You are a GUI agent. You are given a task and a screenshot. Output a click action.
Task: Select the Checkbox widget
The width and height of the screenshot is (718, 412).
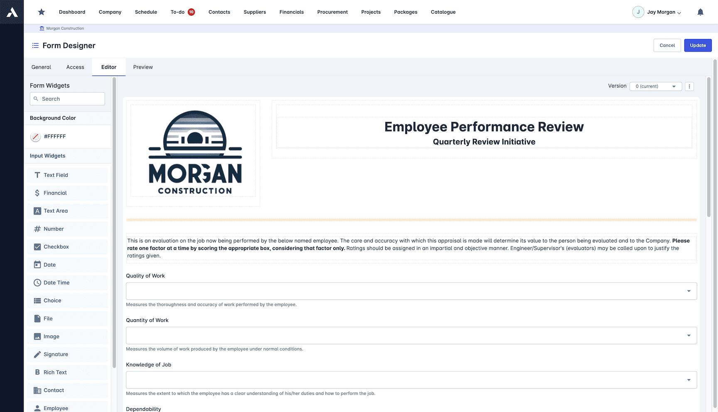(56, 247)
